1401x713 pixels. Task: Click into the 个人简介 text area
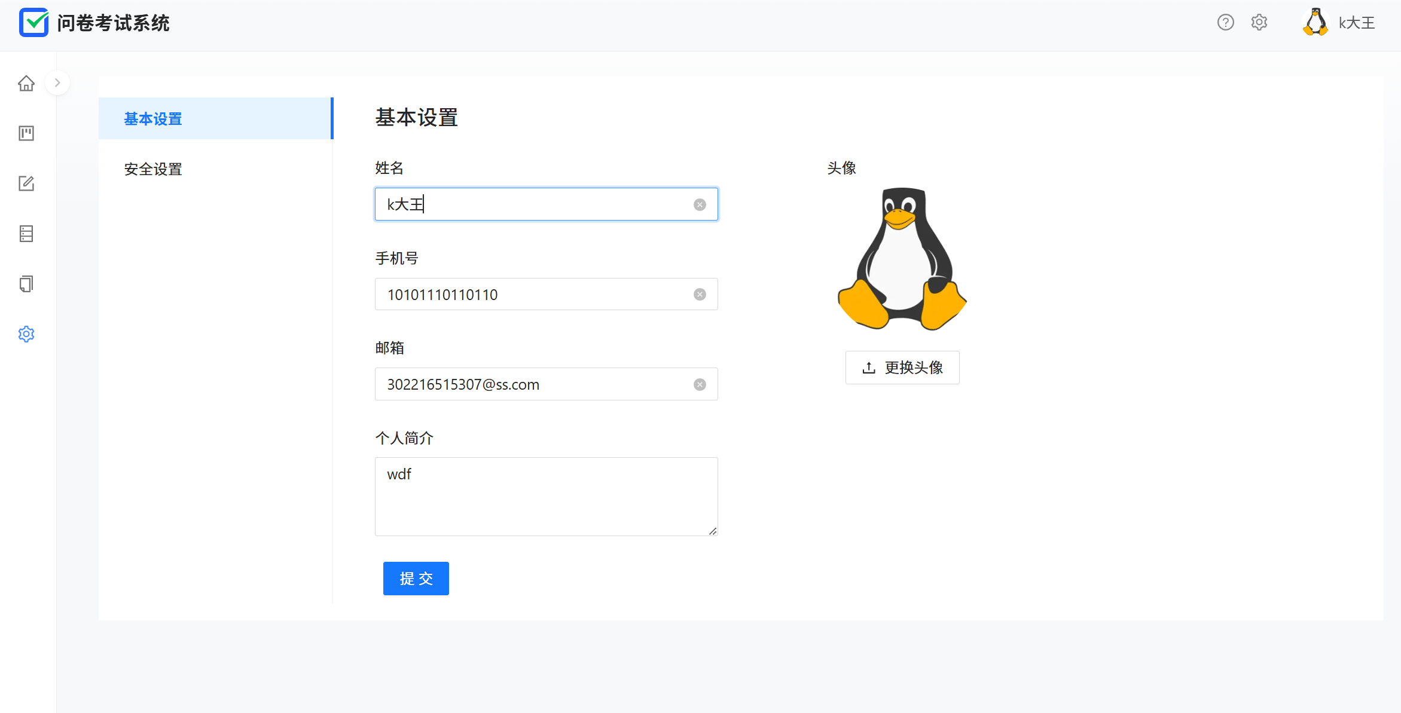pos(545,497)
